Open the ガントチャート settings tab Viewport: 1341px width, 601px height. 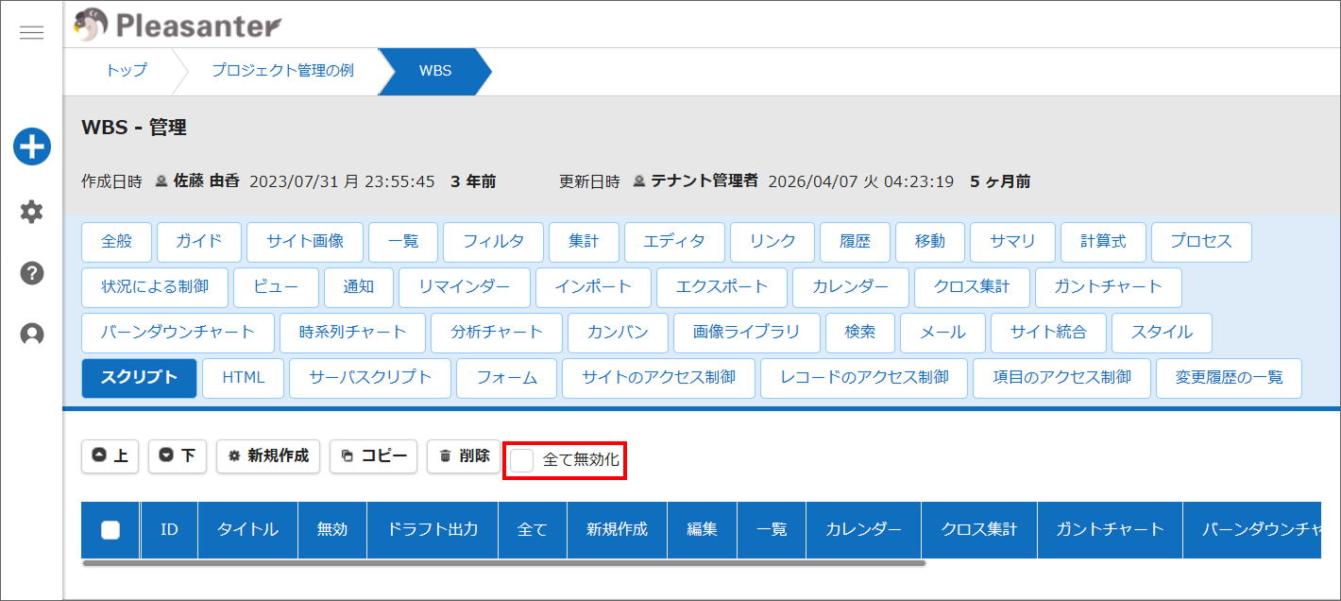click(1108, 286)
